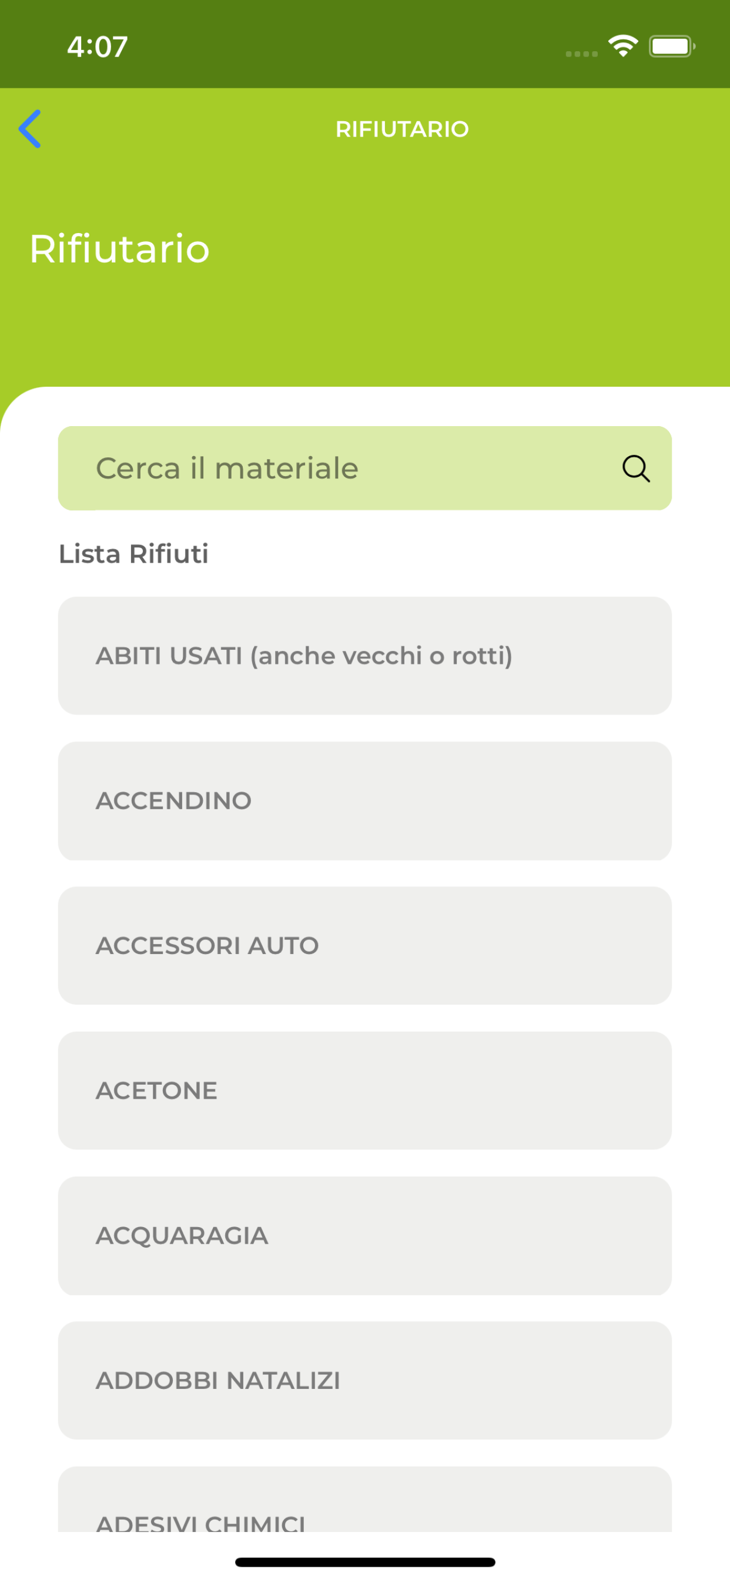
Task: Tap the RIFIUTARIO navigation bar title
Action: click(x=402, y=129)
